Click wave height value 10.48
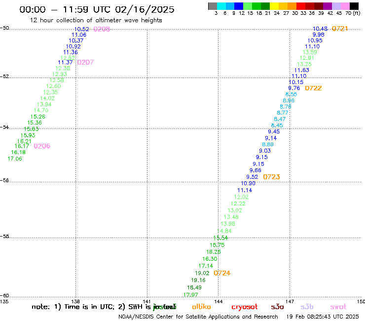The width and height of the screenshot is (365, 321). (x=320, y=29)
